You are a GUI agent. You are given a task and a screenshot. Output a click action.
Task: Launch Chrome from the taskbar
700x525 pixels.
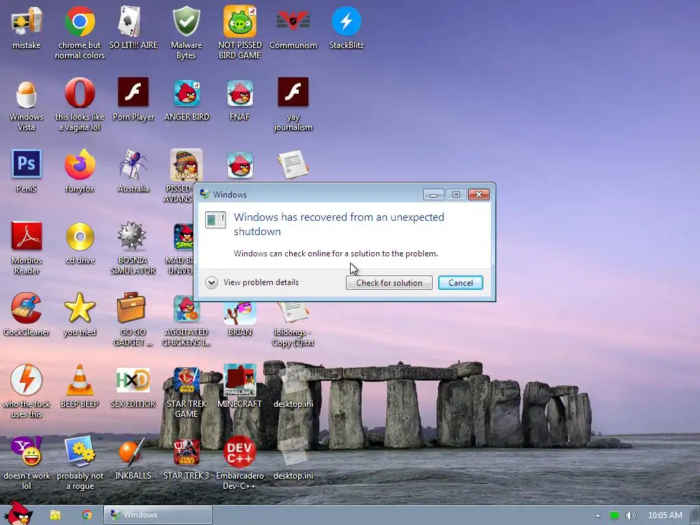87,515
